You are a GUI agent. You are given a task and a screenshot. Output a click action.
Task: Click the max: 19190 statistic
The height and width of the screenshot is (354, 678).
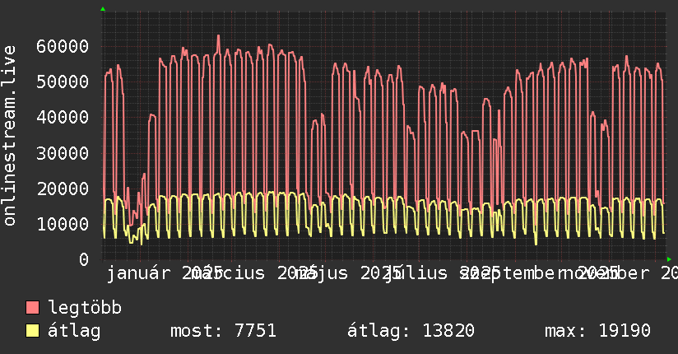tap(597, 332)
